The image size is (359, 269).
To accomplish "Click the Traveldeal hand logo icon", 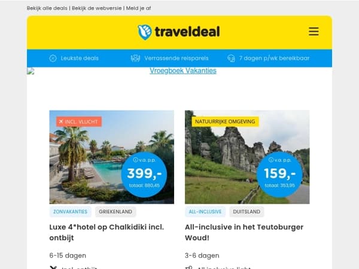I will [x=144, y=32].
